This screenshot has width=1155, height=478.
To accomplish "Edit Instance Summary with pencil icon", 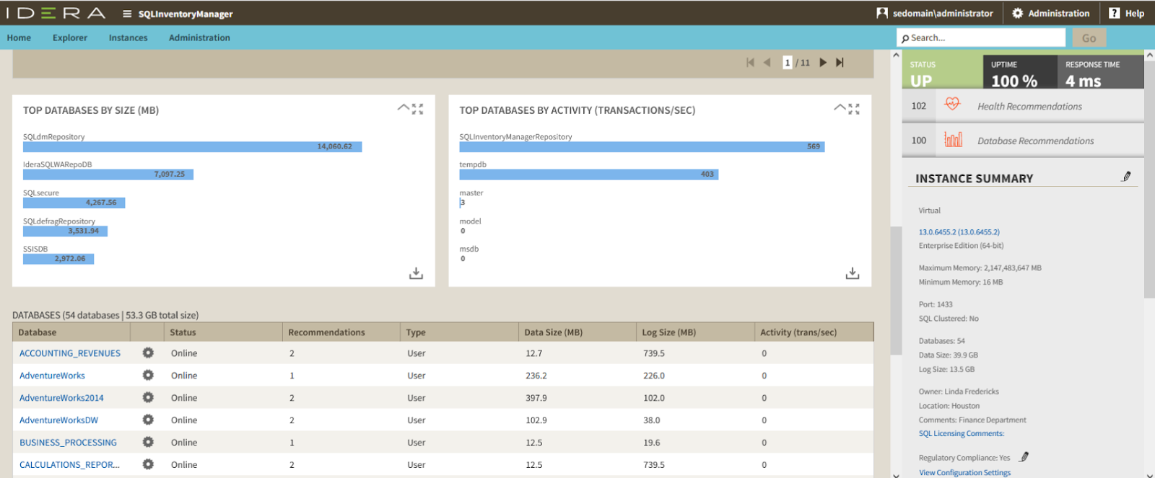I will 1127,177.
